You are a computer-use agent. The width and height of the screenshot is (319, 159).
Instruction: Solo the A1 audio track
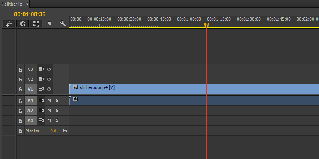click(x=57, y=101)
